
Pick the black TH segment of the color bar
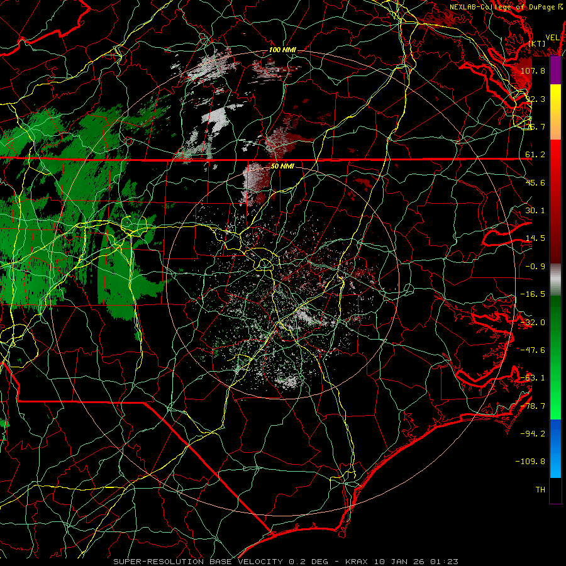click(555, 490)
